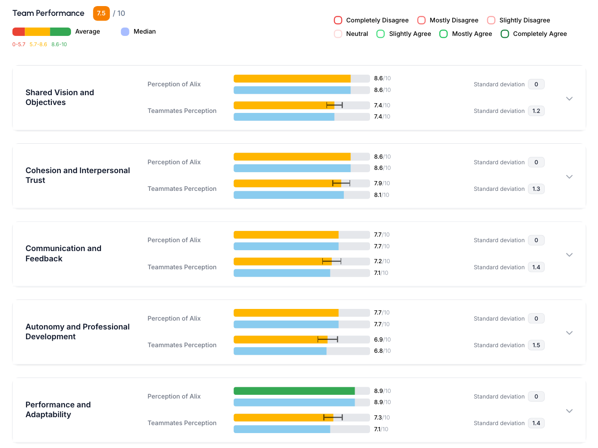Click the 6.8/10 Autonomy median score
This screenshot has width=598, height=448.
click(x=383, y=351)
